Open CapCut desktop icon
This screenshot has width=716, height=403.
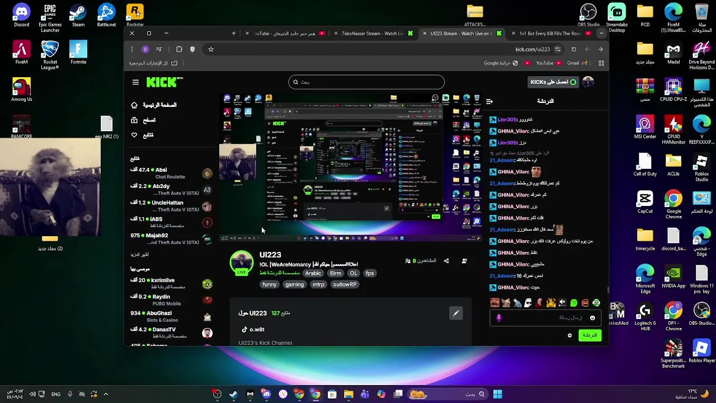(645, 203)
